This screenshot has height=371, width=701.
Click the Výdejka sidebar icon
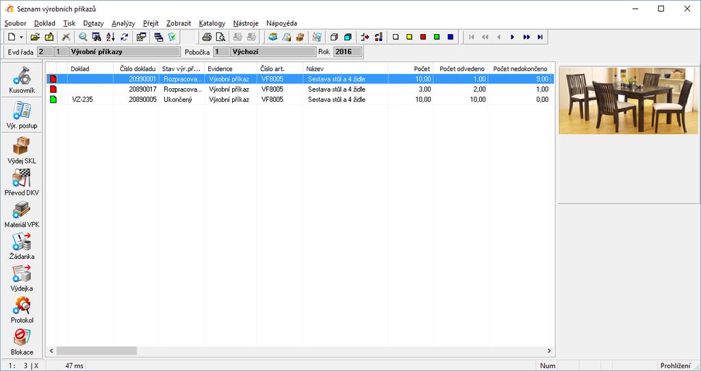click(x=21, y=277)
